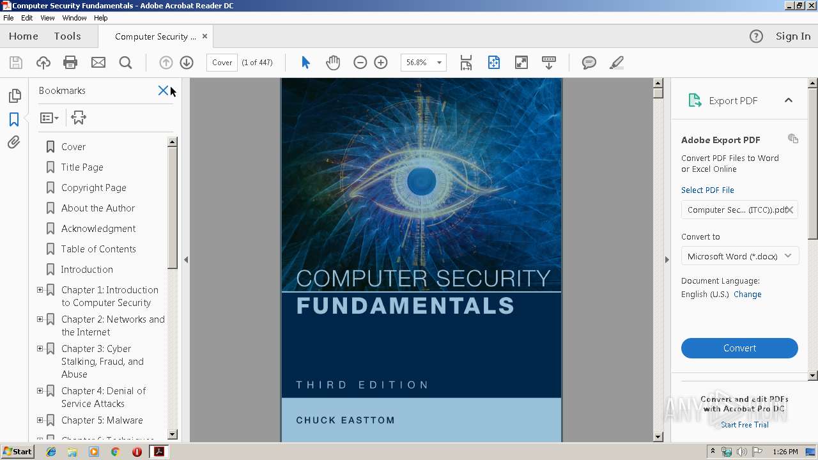Open the Help question mark icon
Image resolution: width=818 pixels, height=460 pixels.
756,36
